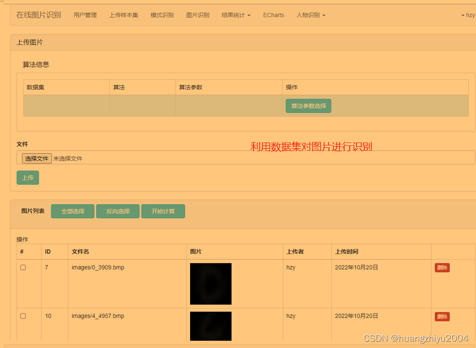
Task: Click the 算法 column header
Action: click(119, 87)
